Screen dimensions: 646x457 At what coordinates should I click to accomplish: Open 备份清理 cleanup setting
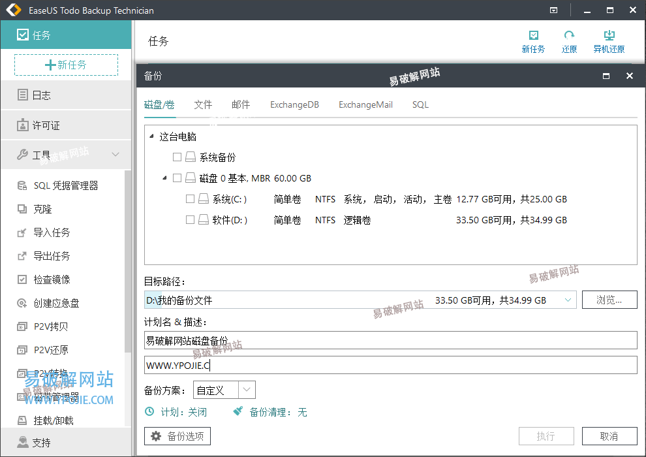[238, 412]
